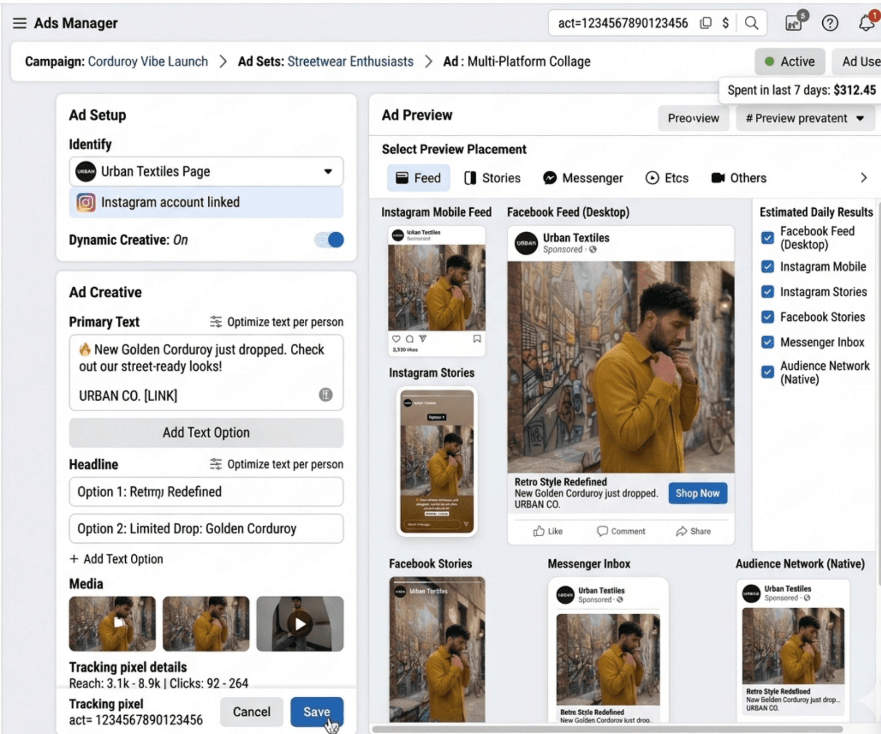The width and height of the screenshot is (881, 734).
Task: Open the hamburger navigation menu
Action: point(19,23)
